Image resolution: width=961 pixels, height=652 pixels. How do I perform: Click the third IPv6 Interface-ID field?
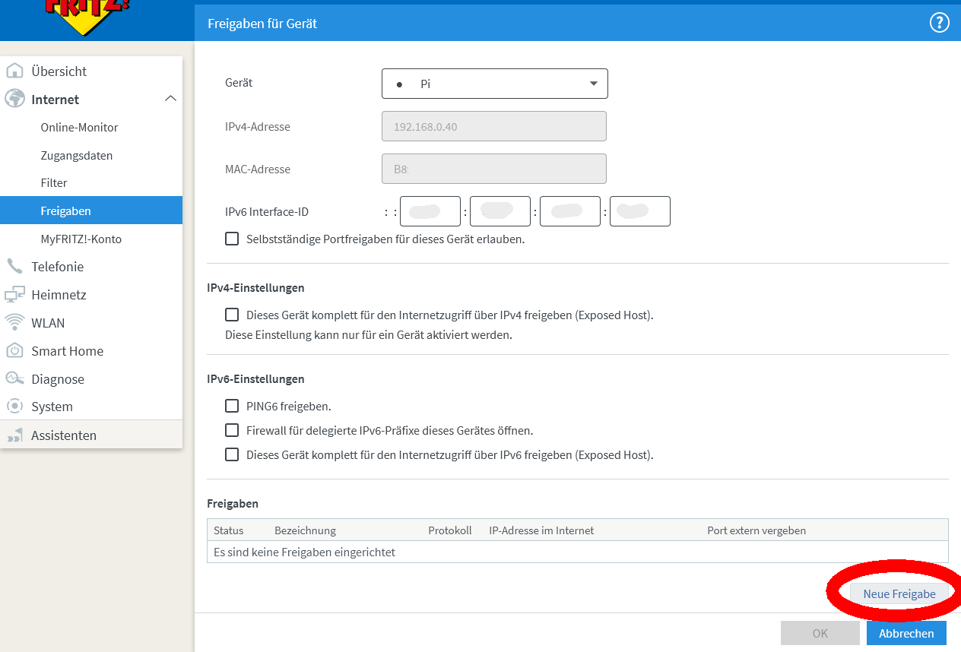pyautogui.click(x=570, y=211)
